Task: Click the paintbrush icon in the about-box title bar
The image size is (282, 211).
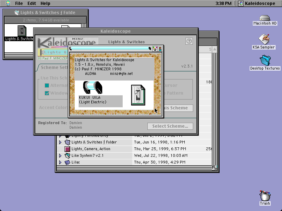Action: tap(155, 49)
